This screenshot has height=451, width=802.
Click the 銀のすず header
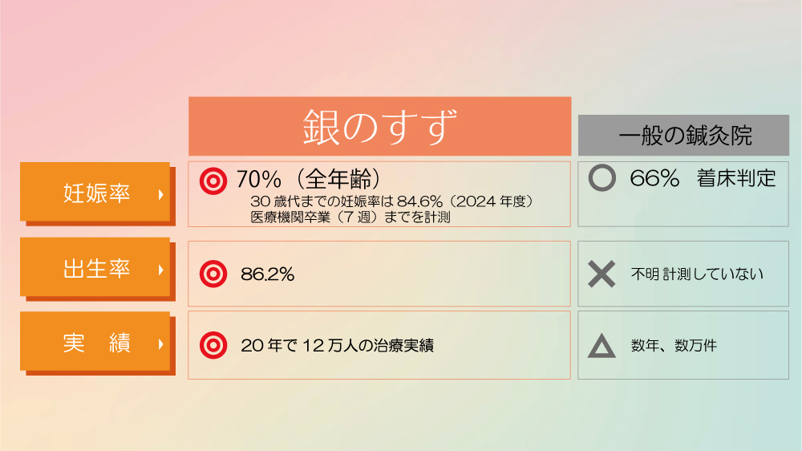(x=379, y=127)
